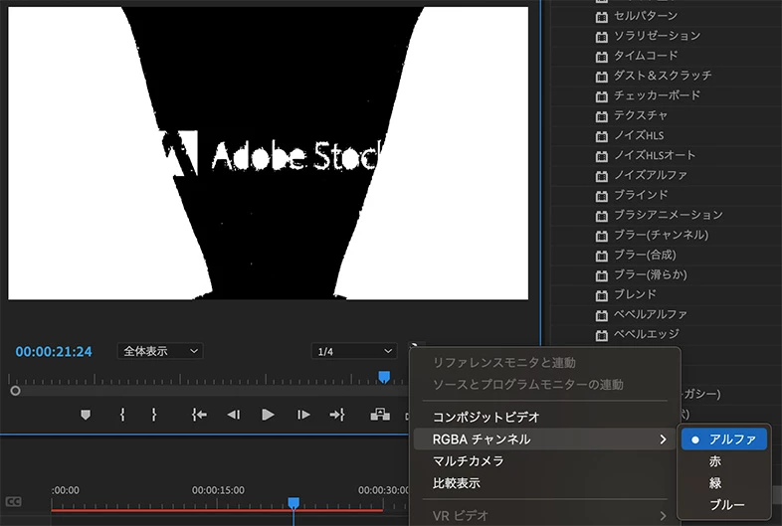Viewport: 782px width, 526px height.
Task: Click the timeline panel playhead
Action: (293, 503)
